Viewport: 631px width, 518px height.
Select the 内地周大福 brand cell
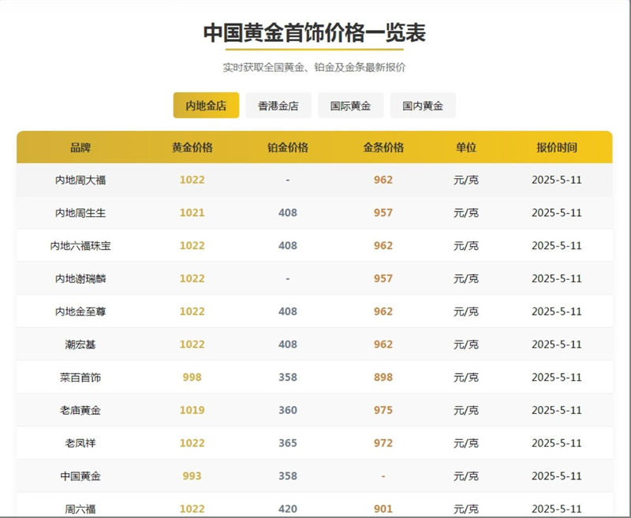point(80,180)
